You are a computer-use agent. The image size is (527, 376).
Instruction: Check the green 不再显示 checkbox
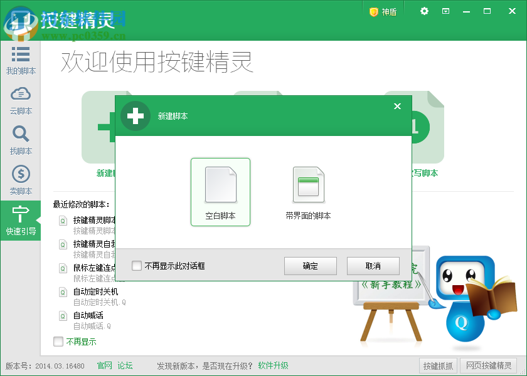[58, 342]
